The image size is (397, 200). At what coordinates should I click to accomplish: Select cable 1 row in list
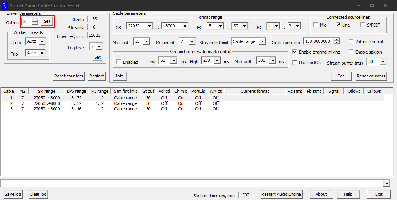pyautogui.click(x=193, y=98)
